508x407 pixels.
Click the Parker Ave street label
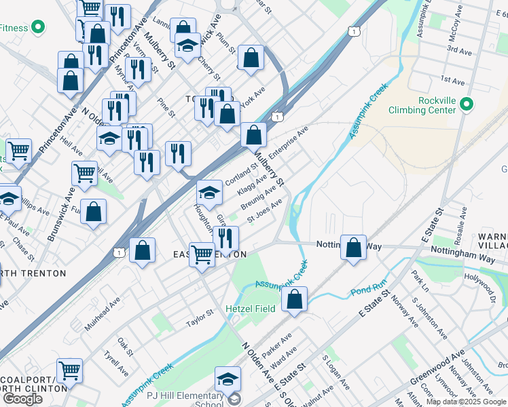[x=276, y=346]
